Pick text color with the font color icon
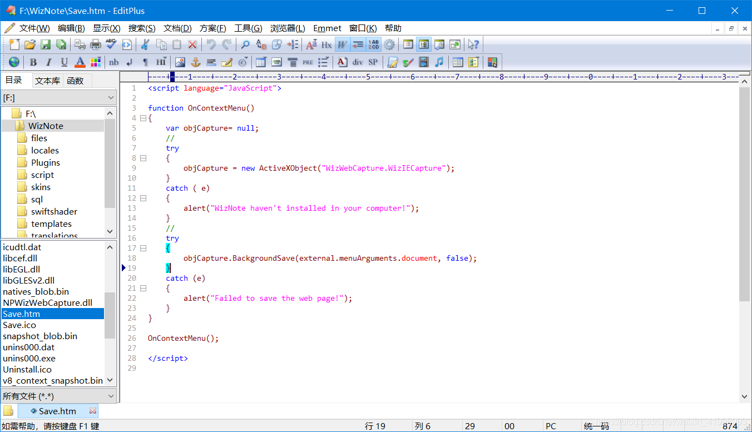Viewport: 752px width, 432px height. coord(80,62)
